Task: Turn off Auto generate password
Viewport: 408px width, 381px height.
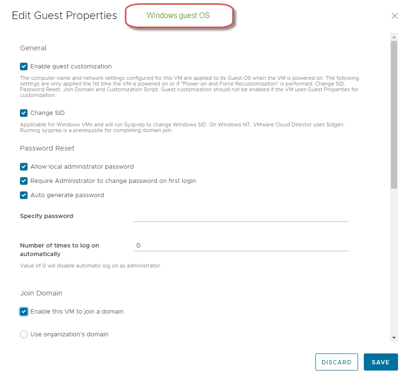Action: click(x=24, y=195)
